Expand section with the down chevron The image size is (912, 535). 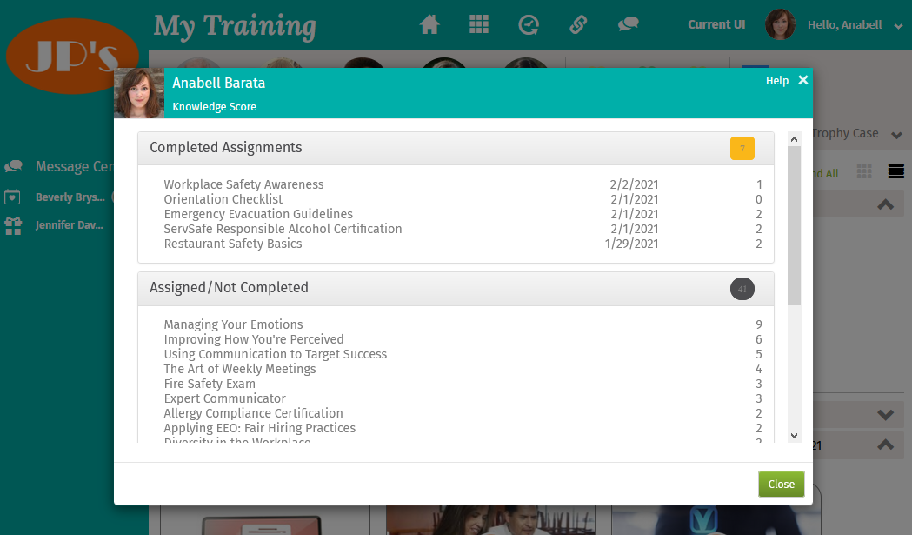point(885,414)
